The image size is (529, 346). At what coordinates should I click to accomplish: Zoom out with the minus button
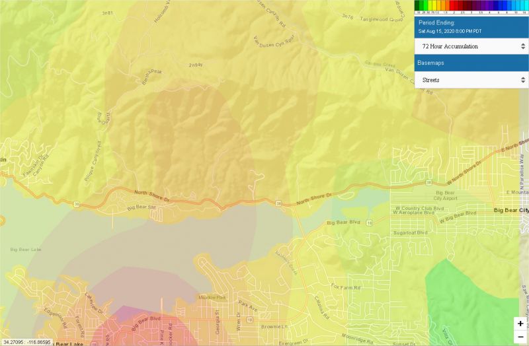pyautogui.click(x=520, y=337)
